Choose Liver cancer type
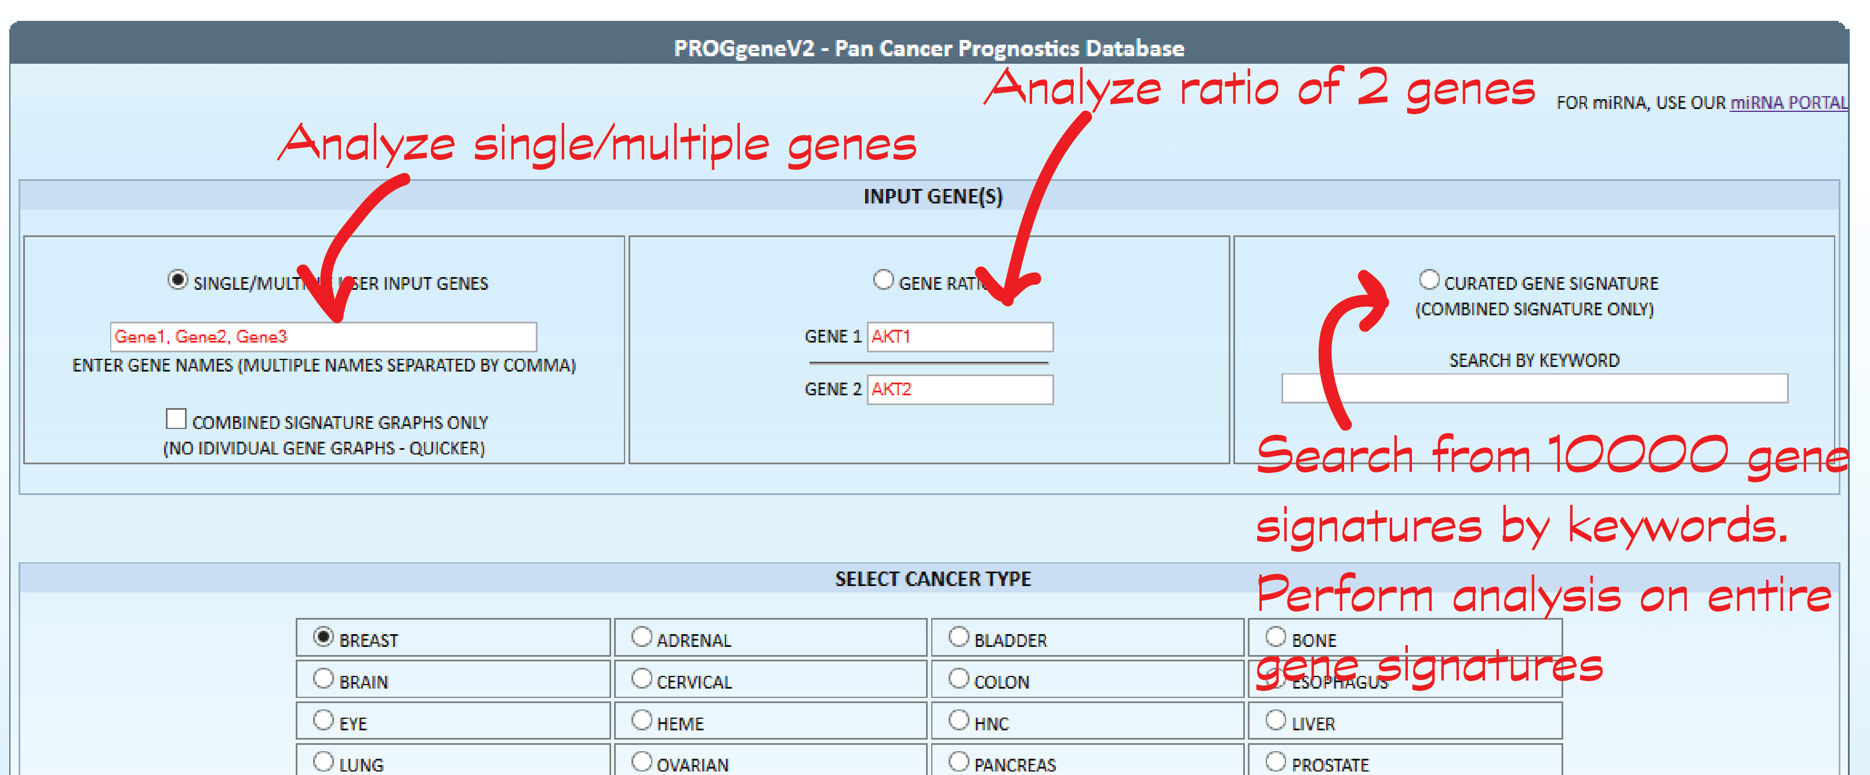This screenshot has height=775, width=1870. 1276,721
